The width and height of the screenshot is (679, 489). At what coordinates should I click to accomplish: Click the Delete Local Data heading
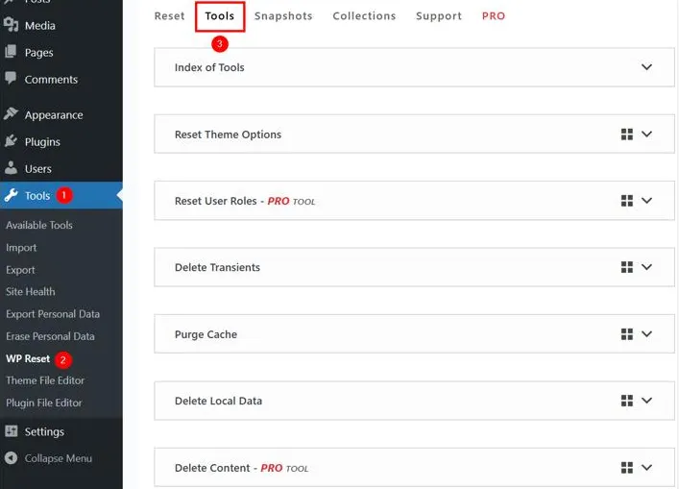pyautogui.click(x=218, y=401)
